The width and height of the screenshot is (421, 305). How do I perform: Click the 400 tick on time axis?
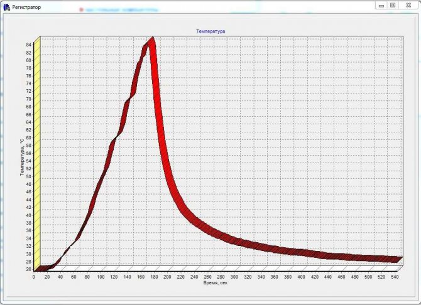click(x=301, y=276)
